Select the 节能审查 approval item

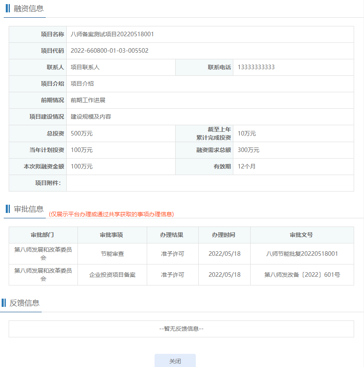[112, 254]
